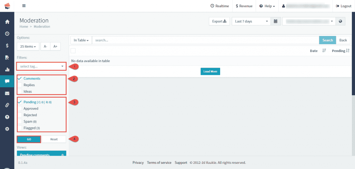Open Realtime from the top bar
Screen dimensions: 355x169
[x=219, y=6]
